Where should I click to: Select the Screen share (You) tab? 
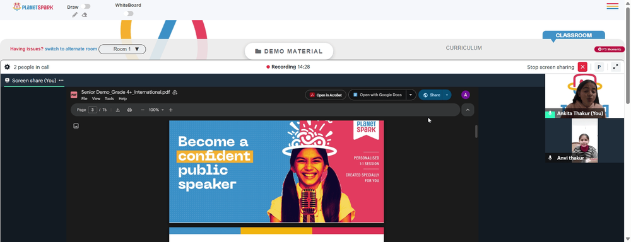[x=34, y=81]
